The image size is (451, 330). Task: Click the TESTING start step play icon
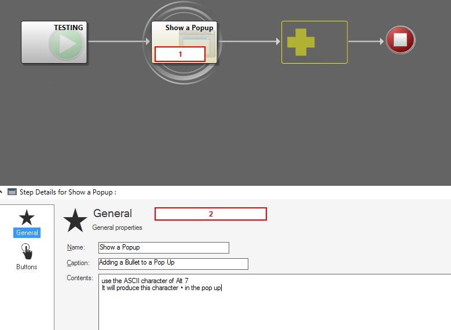coord(65,45)
